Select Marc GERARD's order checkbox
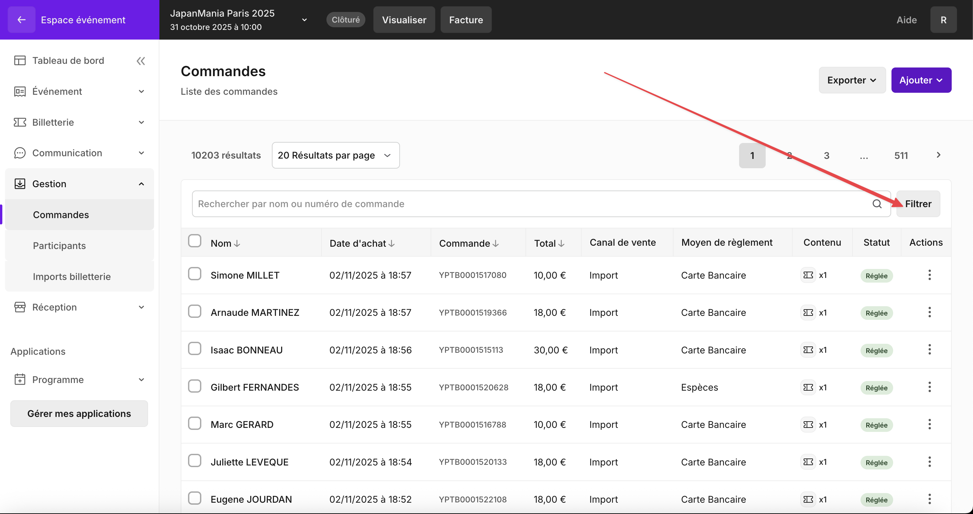 [195, 424]
